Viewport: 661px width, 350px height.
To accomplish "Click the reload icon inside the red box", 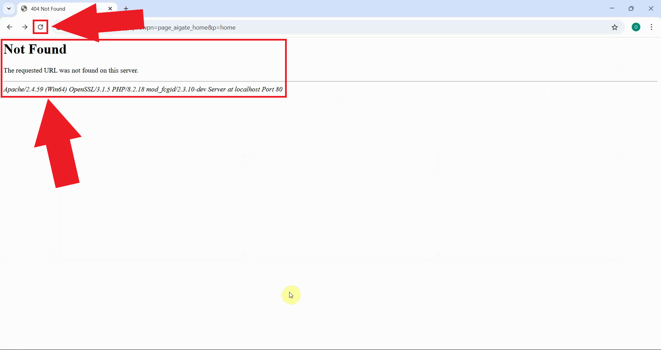I will (x=40, y=27).
